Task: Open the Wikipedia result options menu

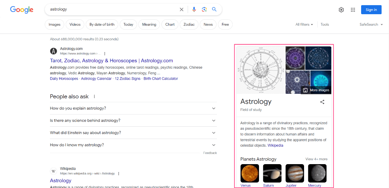Action: tap(119, 173)
